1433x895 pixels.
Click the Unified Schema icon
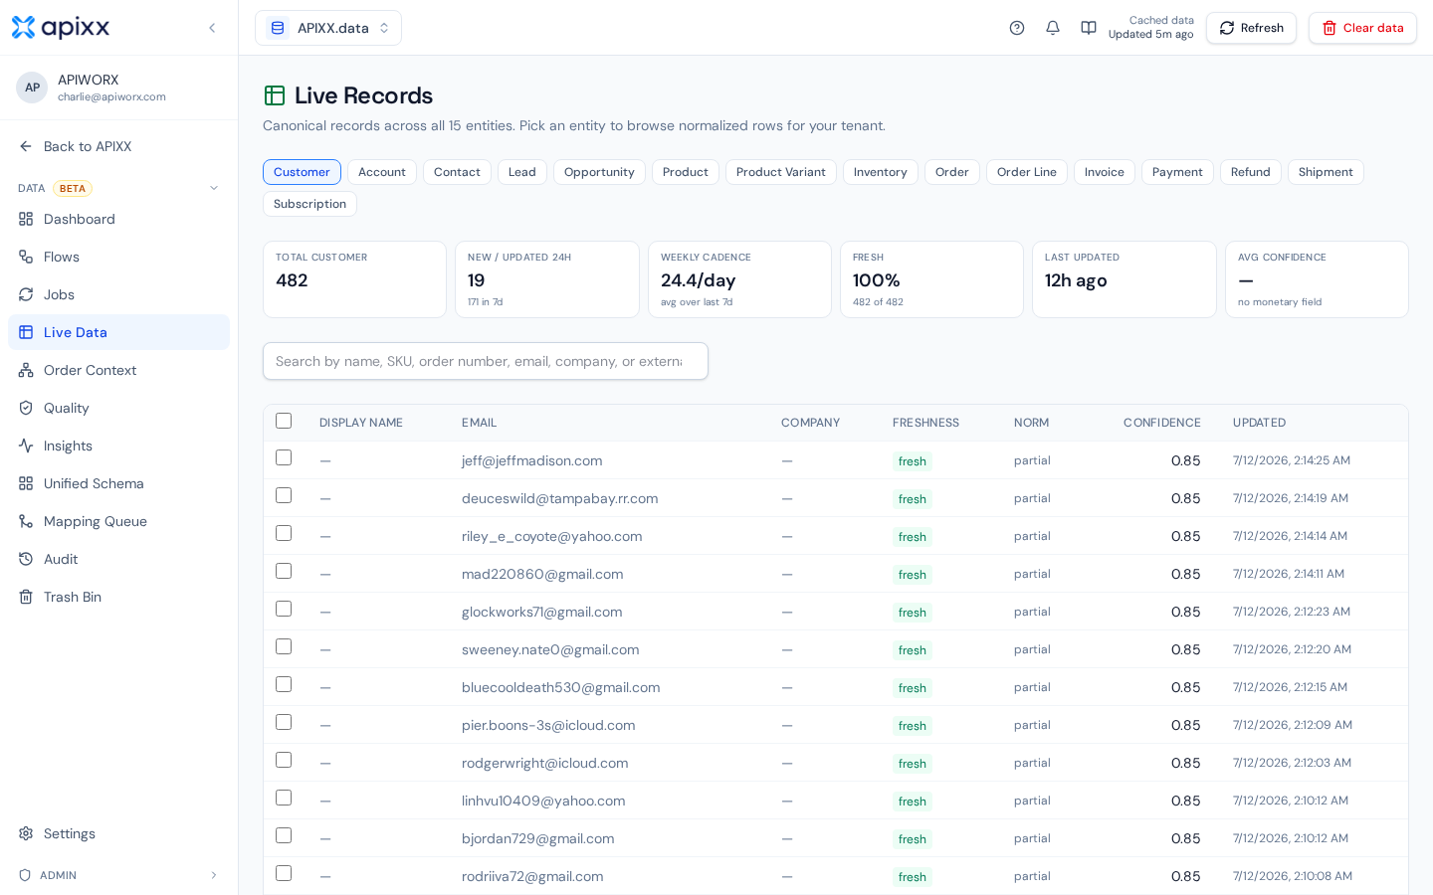26,483
